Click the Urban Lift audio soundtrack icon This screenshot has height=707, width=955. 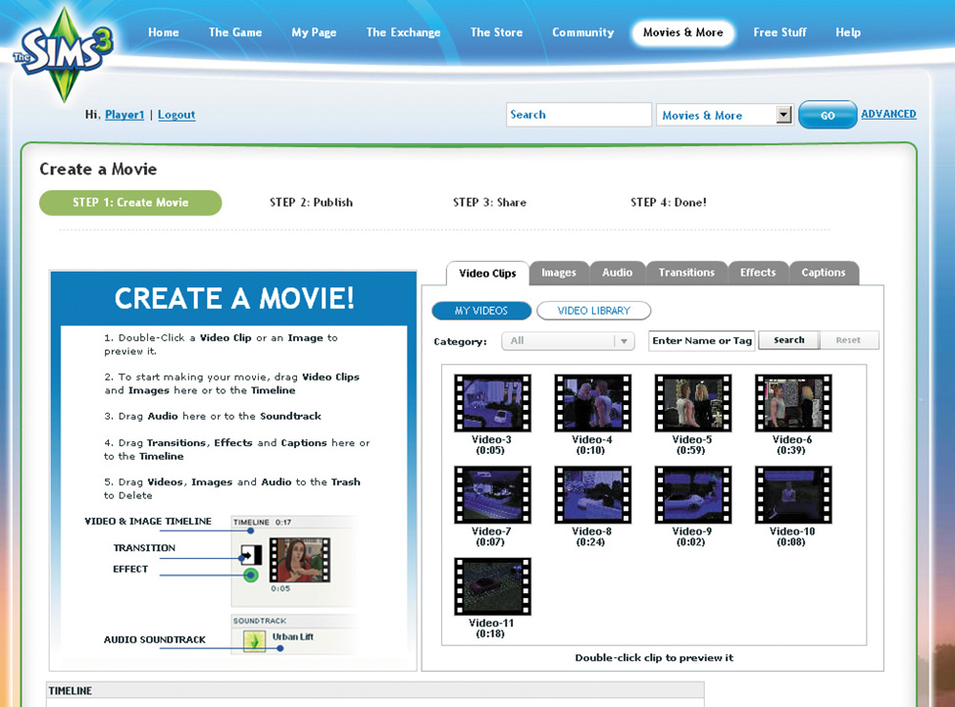click(255, 640)
